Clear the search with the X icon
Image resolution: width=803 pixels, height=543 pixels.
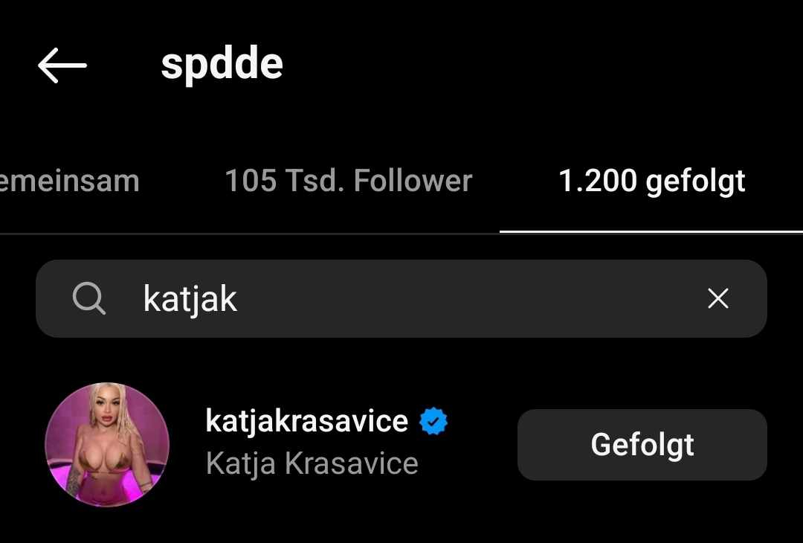click(718, 298)
